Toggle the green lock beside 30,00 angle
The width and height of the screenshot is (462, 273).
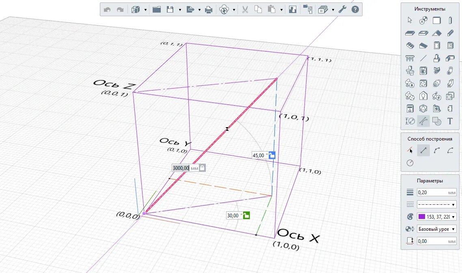click(246, 215)
